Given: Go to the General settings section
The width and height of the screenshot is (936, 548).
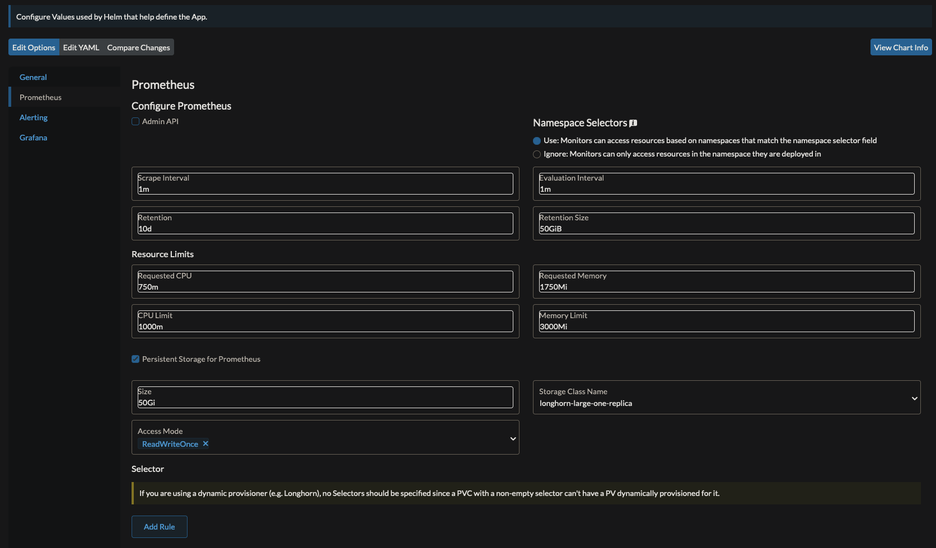Looking at the screenshot, I should pos(32,77).
